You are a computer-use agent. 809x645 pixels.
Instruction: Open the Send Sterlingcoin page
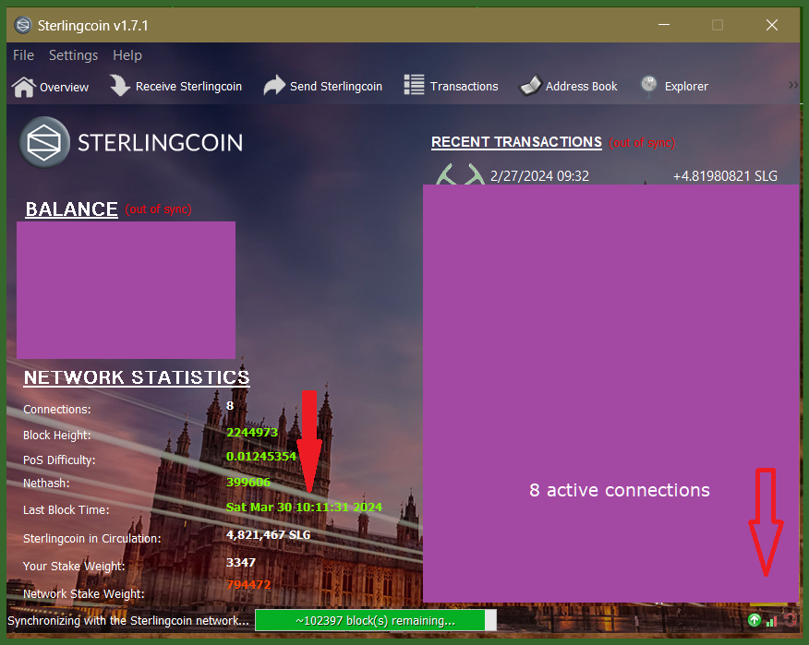point(323,86)
